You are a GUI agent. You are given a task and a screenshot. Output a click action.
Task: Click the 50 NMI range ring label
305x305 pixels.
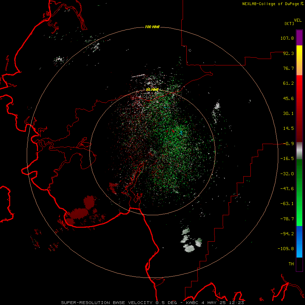[x=152, y=90]
